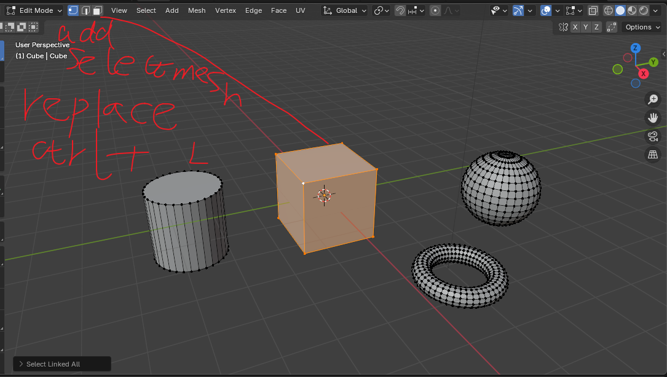This screenshot has width=667, height=377.
Task: Open the Options dropdown
Action: (641, 27)
